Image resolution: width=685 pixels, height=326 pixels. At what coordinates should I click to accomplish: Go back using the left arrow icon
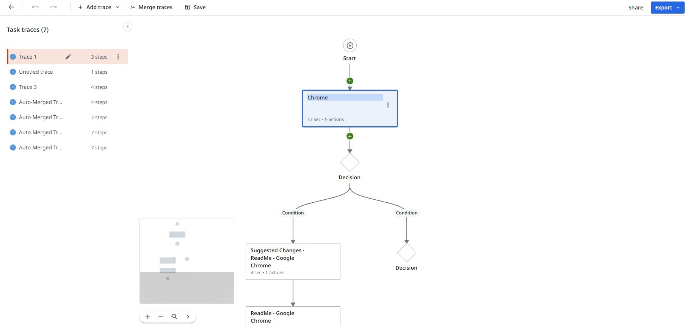pyautogui.click(x=11, y=7)
